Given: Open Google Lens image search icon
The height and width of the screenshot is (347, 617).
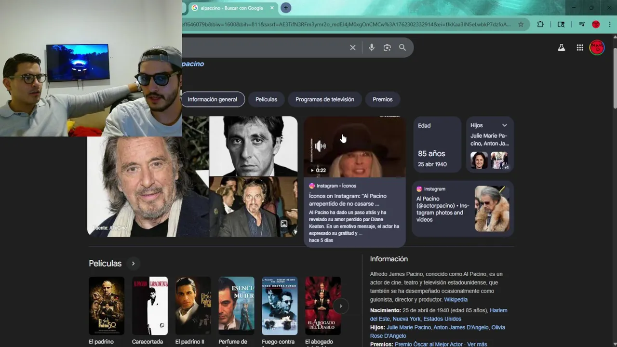Looking at the screenshot, I should 387,48.
